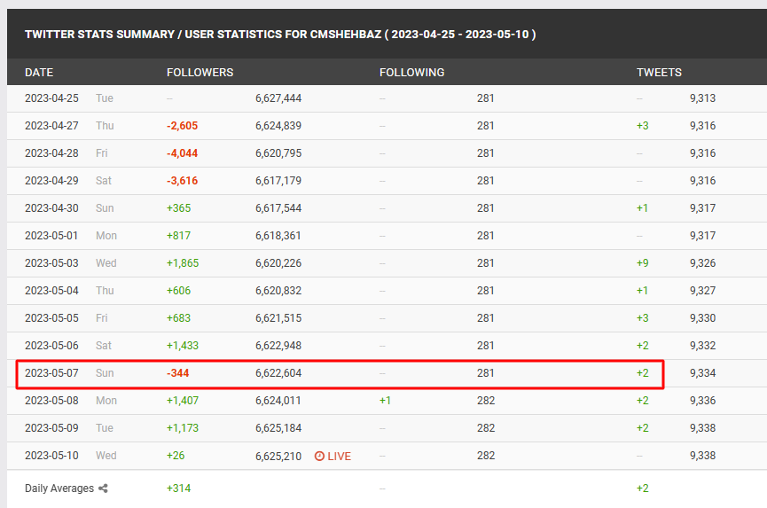Click the 6,627,444 follower count
The height and width of the screenshot is (508, 767).
(278, 98)
